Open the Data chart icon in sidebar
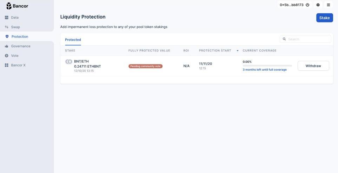 pos(6,18)
